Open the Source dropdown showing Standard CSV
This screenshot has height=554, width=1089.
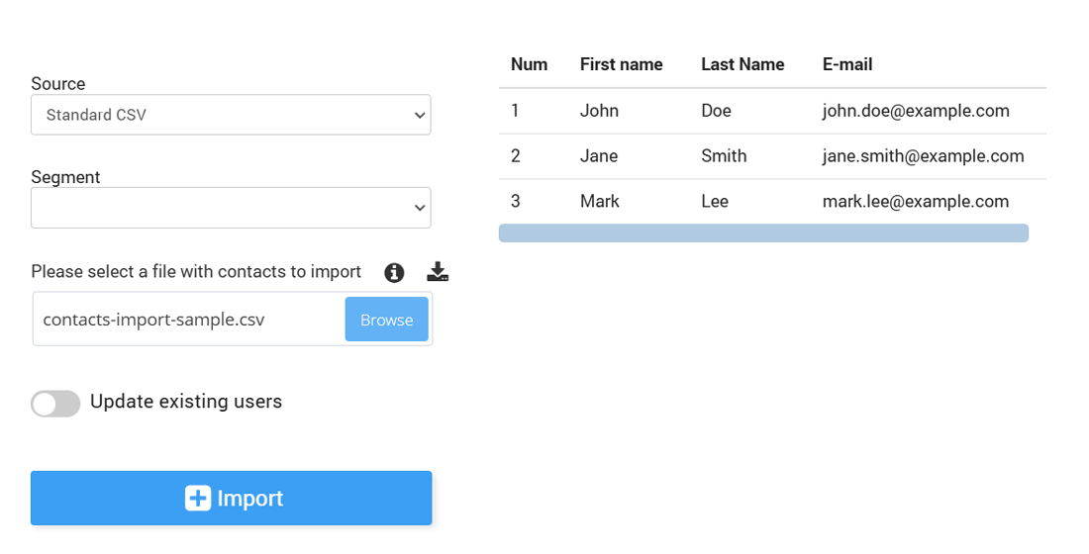pyautogui.click(x=231, y=115)
